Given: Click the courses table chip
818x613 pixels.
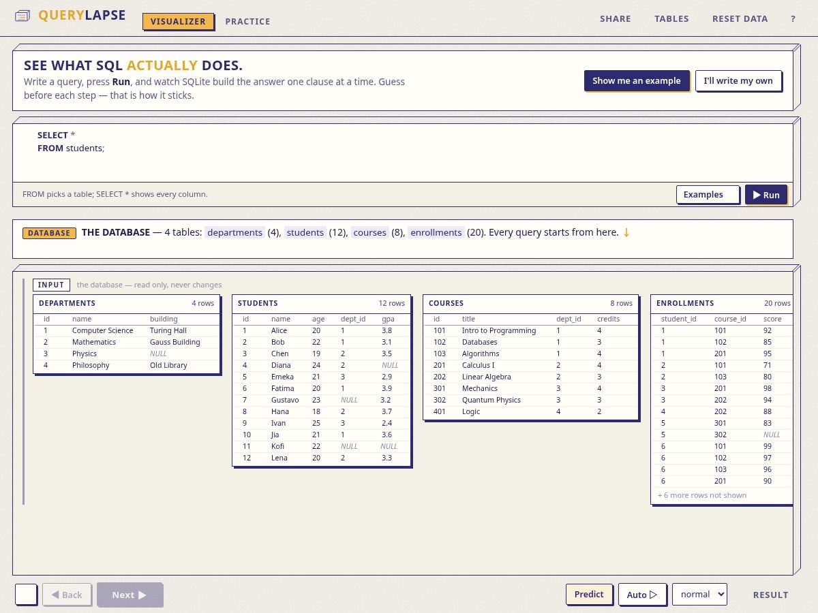Looking at the screenshot, I should pos(370,232).
